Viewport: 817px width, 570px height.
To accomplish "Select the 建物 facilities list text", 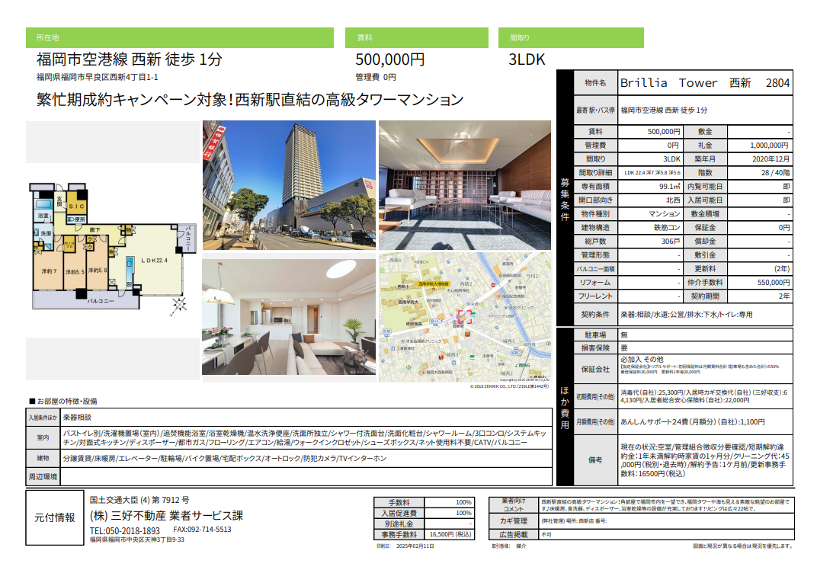I will point(225,459).
